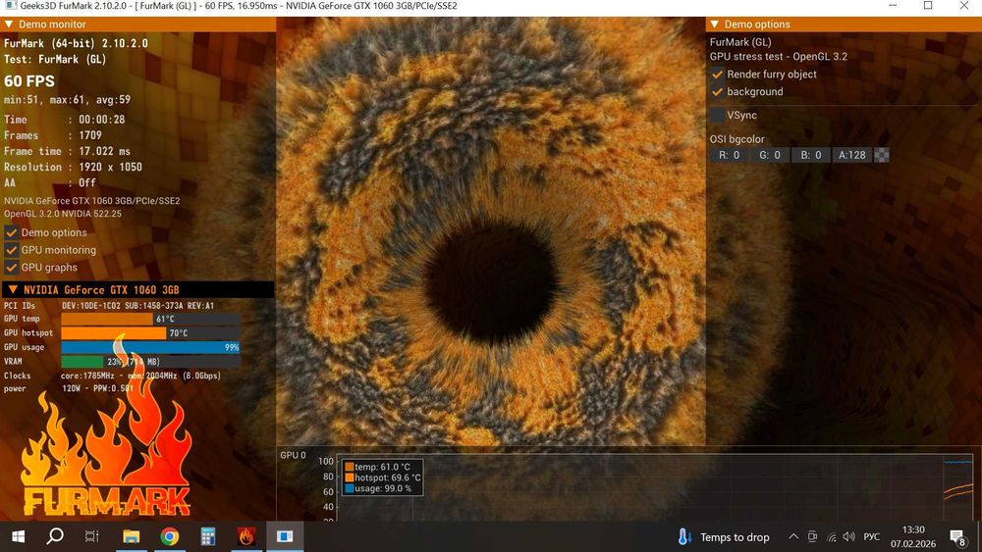Open network settings tray icon
Screen dimensions: 982x552
coord(832,537)
